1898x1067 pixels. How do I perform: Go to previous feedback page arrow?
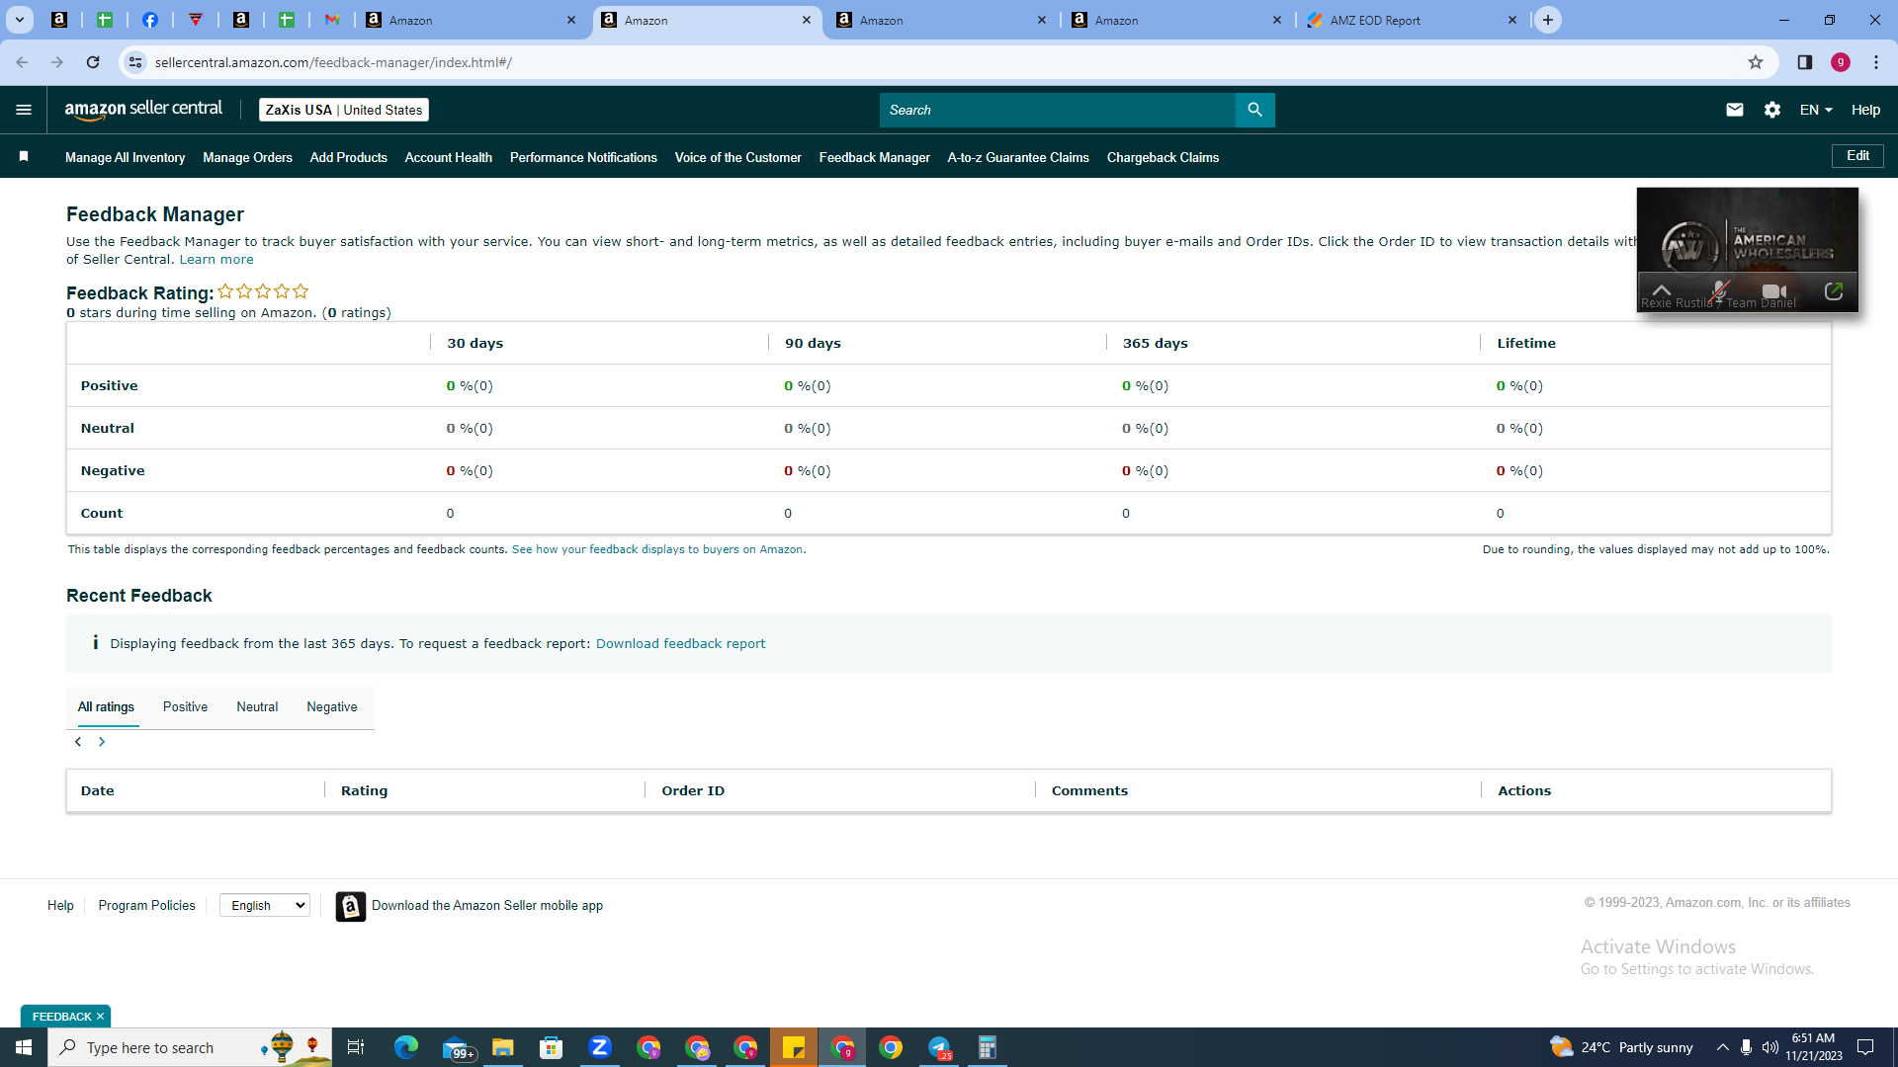click(78, 742)
